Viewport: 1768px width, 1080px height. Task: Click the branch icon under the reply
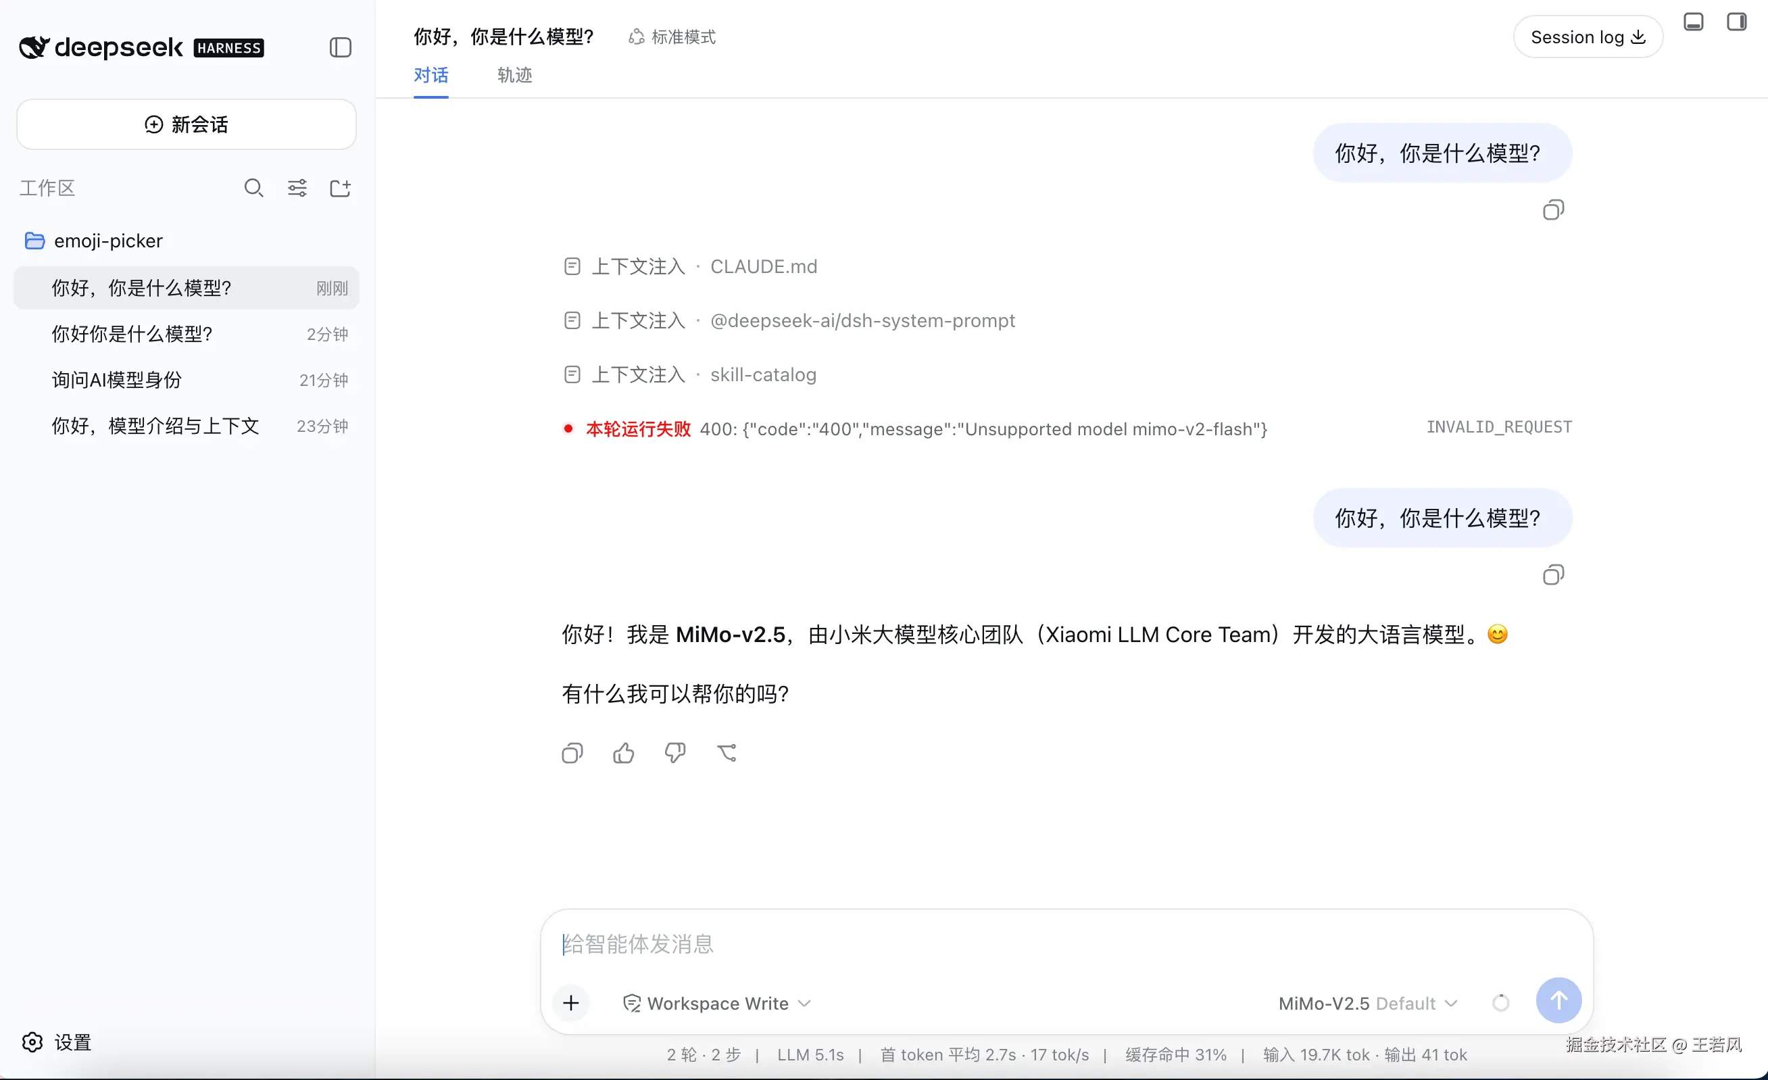tap(727, 753)
